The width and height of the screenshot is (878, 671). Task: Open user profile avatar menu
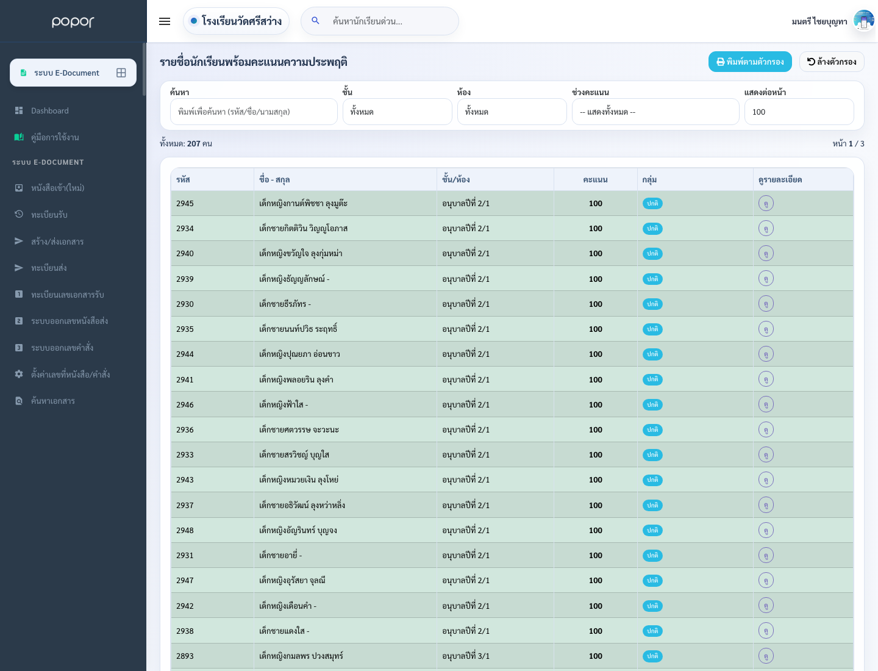click(x=864, y=21)
